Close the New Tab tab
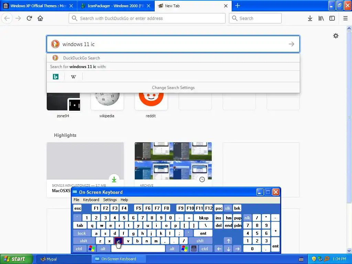The image size is (352, 264). click(x=226, y=6)
